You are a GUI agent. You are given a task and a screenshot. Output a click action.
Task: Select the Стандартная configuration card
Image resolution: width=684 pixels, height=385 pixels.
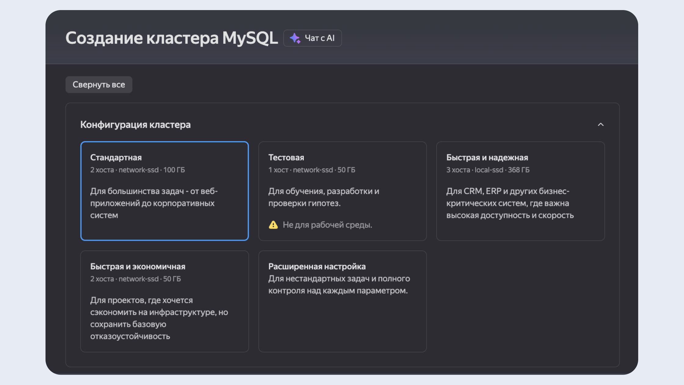click(x=165, y=191)
